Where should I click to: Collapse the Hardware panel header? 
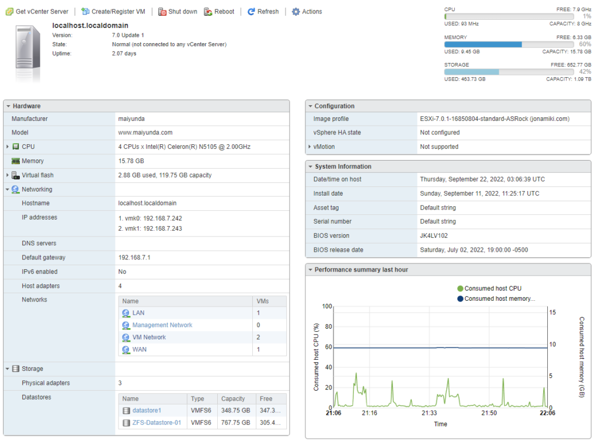(x=7, y=106)
